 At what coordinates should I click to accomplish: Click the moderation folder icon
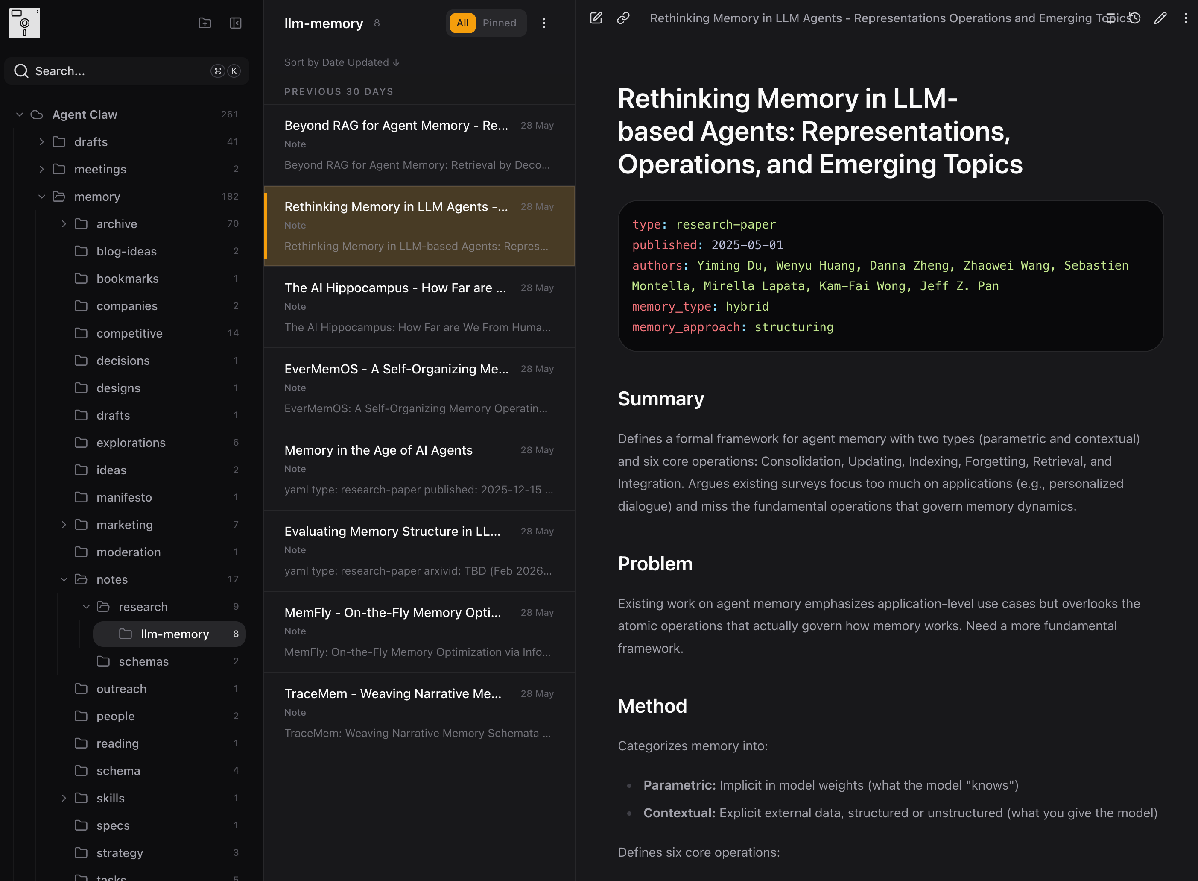81,552
